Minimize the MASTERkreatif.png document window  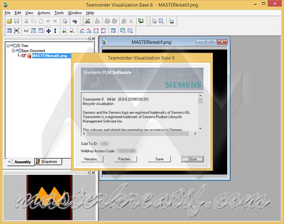coord(201,42)
